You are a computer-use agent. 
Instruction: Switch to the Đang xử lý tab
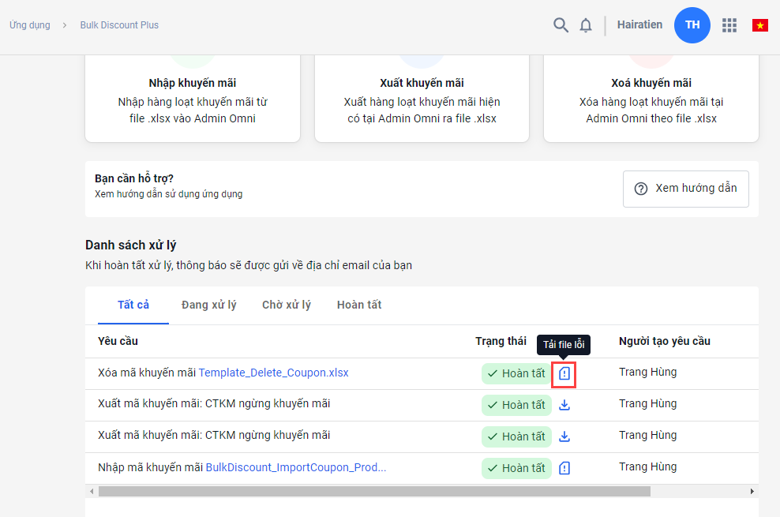pyautogui.click(x=208, y=305)
